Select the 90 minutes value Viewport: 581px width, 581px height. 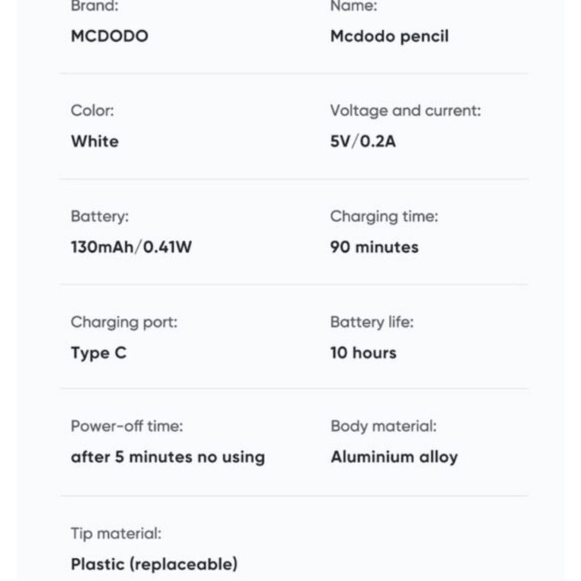374,247
